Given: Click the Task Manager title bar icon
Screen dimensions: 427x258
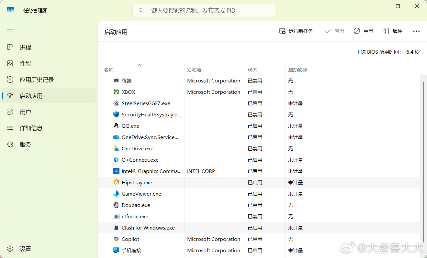Looking at the screenshot, I should pos(10,10).
